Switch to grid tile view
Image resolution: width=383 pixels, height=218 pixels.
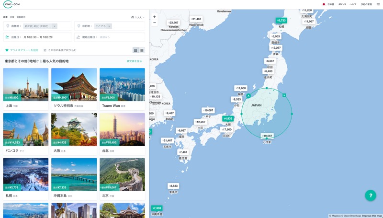pyautogui.click(x=135, y=50)
